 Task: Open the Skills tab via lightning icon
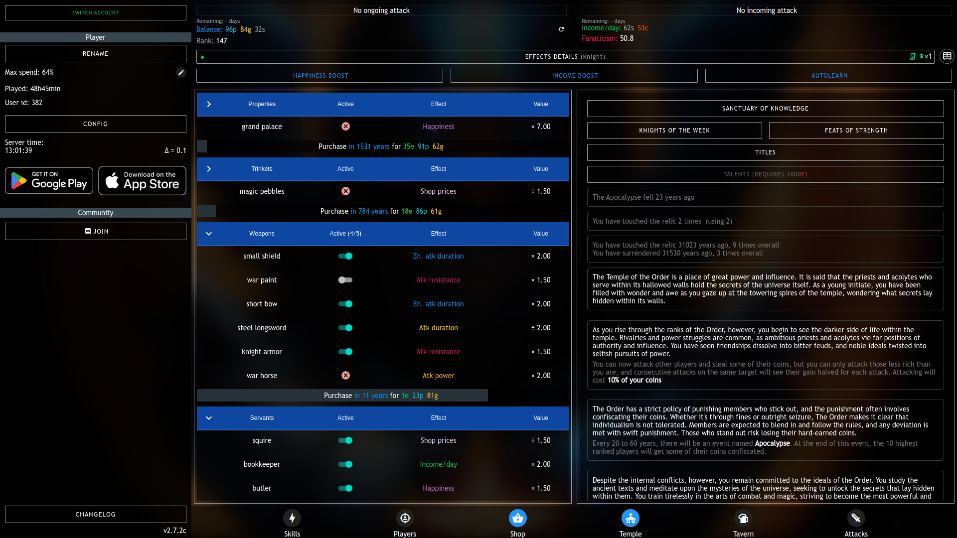[x=292, y=518]
